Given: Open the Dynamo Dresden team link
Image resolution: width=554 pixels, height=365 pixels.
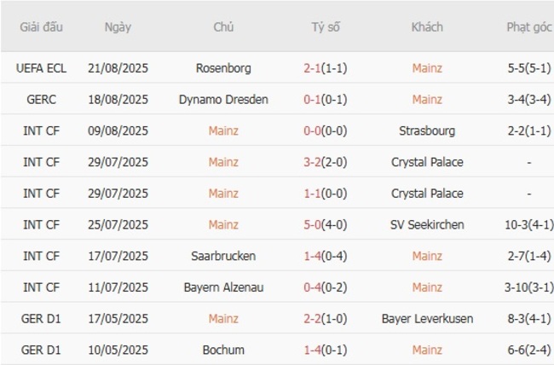Looking at the screenshot, I should (x=223, y=99).
